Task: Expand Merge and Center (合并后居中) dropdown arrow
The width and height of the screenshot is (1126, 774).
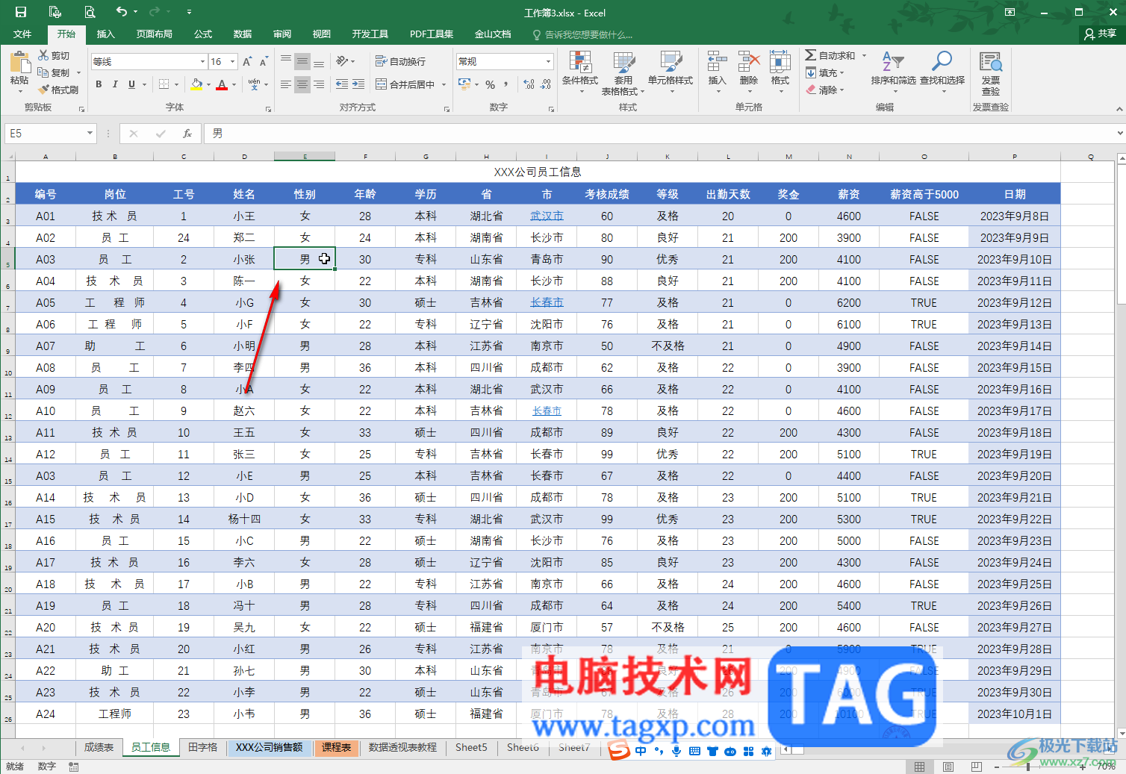Action: coord(444,84)
